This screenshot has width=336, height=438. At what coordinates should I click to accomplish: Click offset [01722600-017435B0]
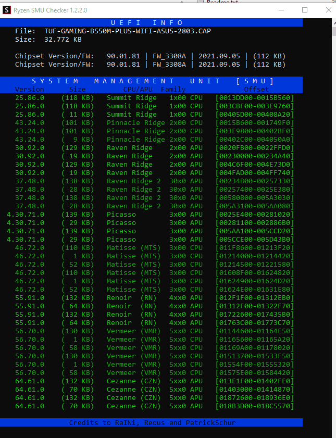[x=254, y=315]
